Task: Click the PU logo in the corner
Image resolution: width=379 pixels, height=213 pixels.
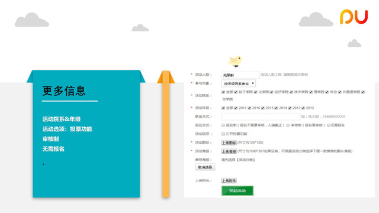Action: point(354,17)
